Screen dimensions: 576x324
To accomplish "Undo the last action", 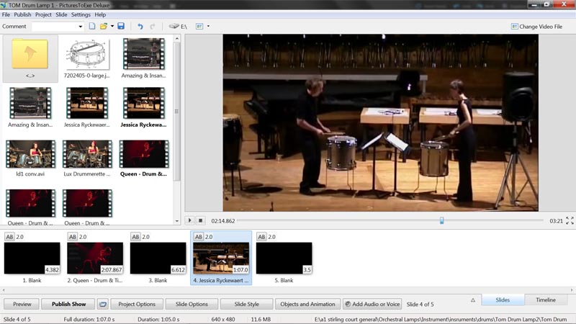I will pyautogui.click(x=140, y=26).
